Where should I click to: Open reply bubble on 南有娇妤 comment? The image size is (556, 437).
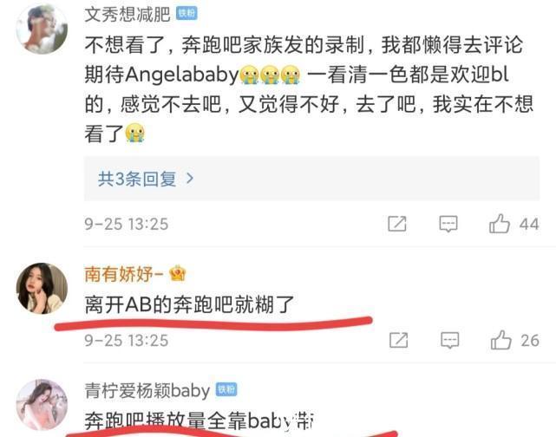[449, 340]
